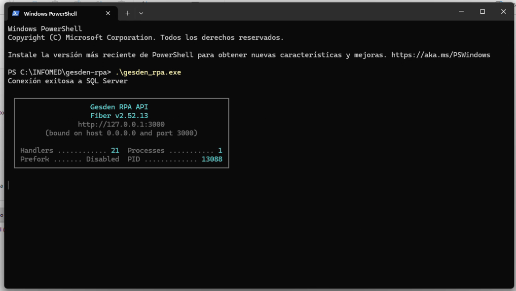516x291 pixels.
Task: Select the Windows PowerShell tab
Action: click(x=63, y=13)
